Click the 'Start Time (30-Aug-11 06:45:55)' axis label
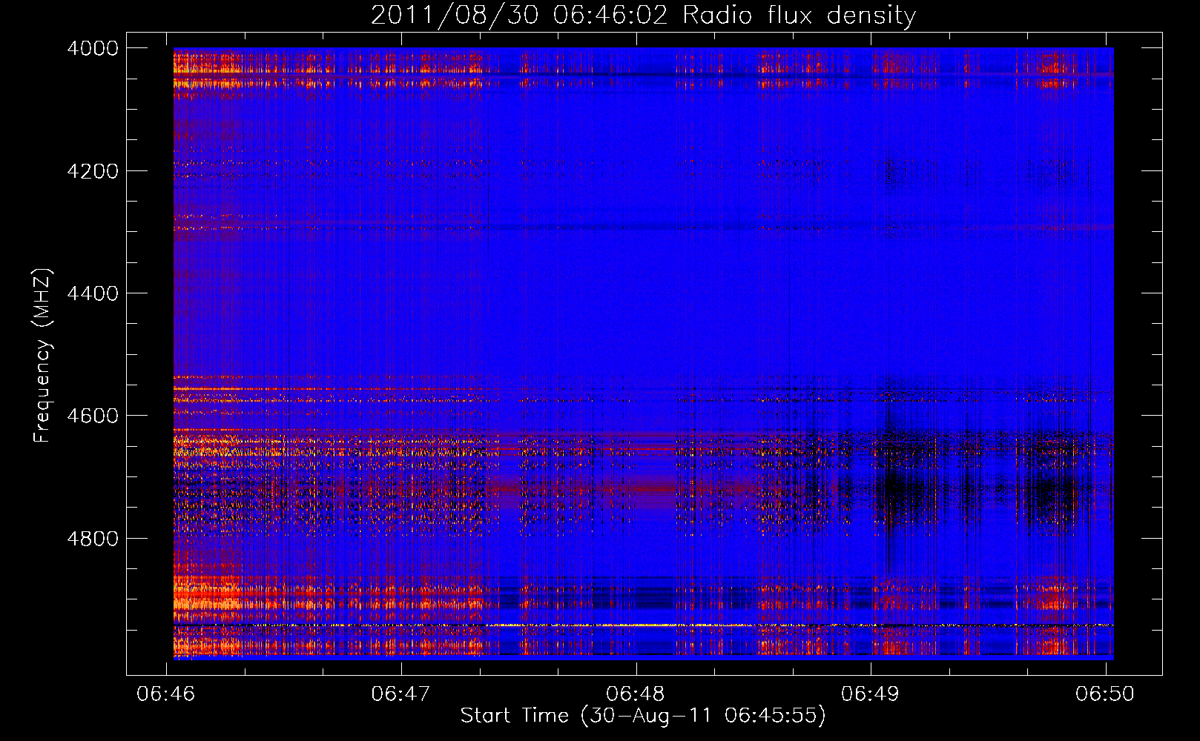 click(x=643, y=716)
